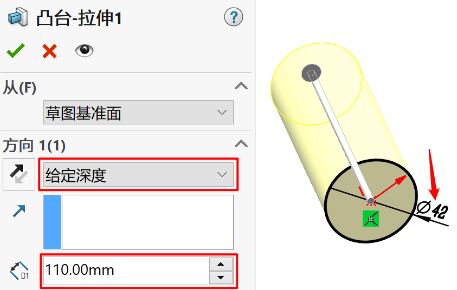This screenshot has height=290, width=457.
Task: Click the green sketch relation icon
Action: click(x=371, y=219)
